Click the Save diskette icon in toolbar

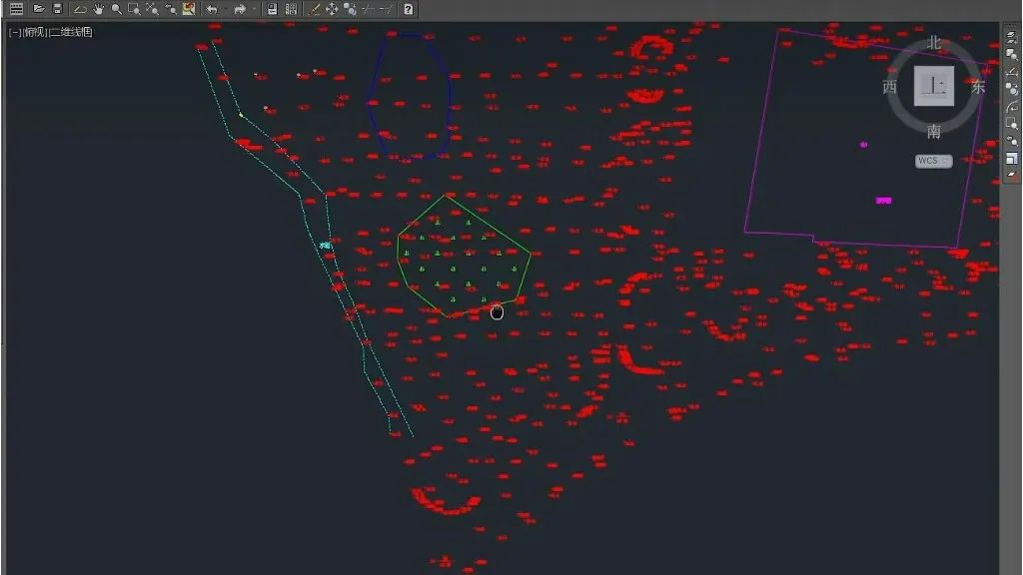coord(58,9)
